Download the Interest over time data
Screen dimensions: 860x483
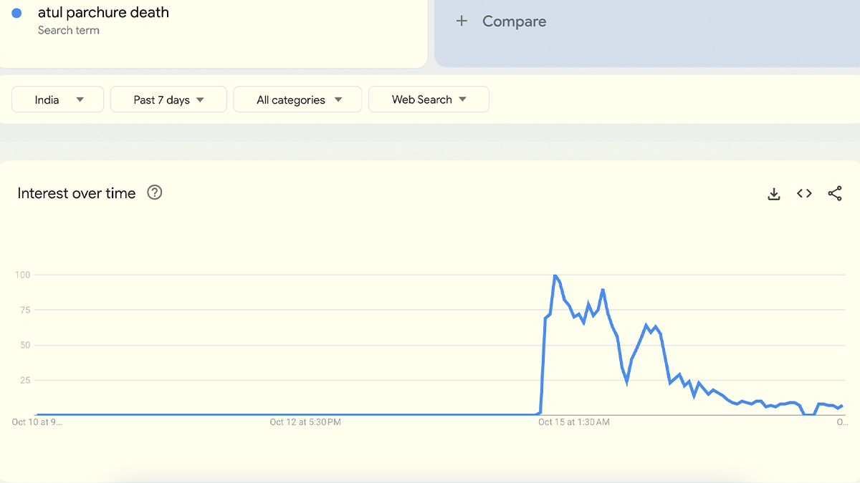773,194
